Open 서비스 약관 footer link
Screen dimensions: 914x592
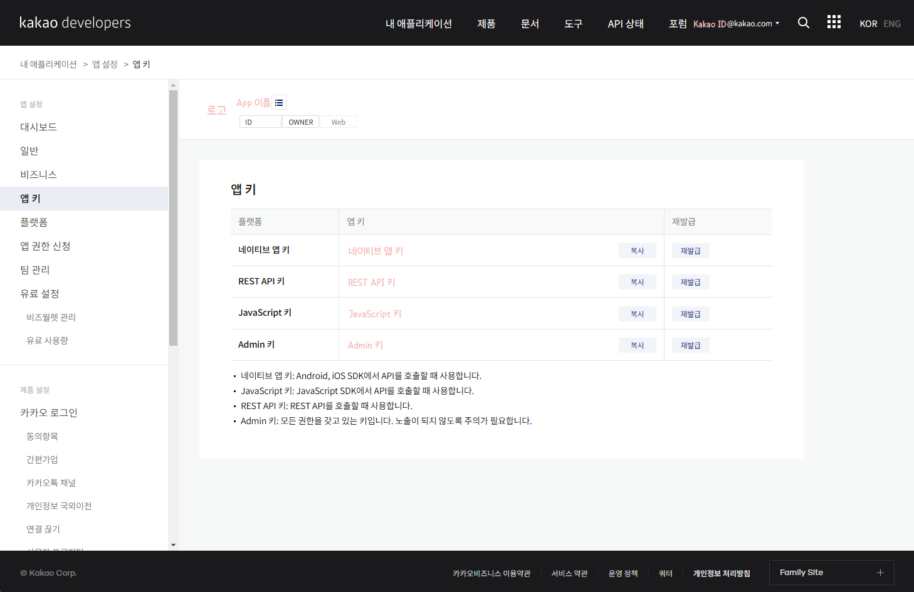(569, 573)
